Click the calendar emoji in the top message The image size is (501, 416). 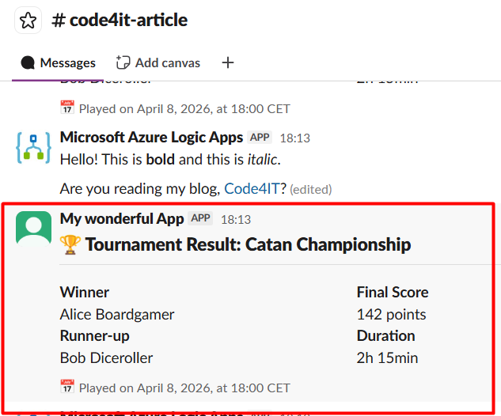point(67,108)
